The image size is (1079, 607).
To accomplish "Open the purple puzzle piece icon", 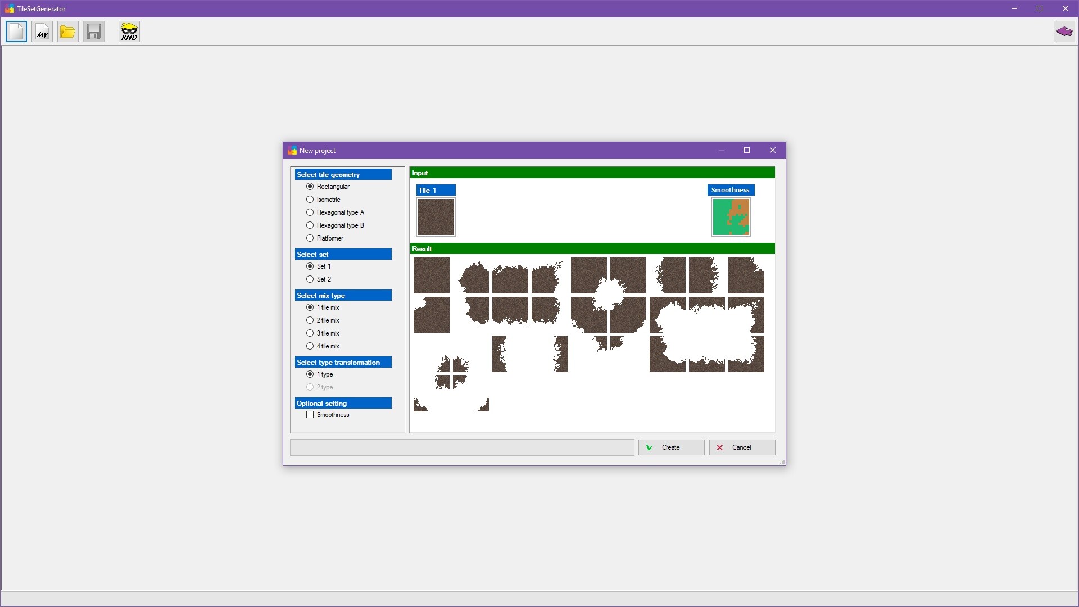I will pos(1064,31).
